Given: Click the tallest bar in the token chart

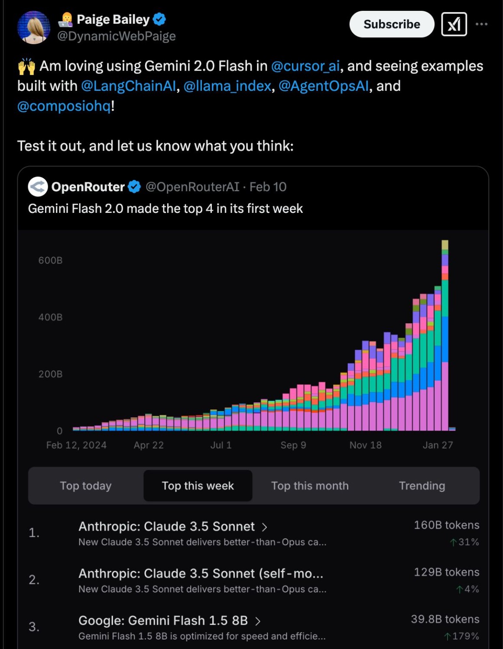Looking at the screenshot, I should tap(445, 335).
